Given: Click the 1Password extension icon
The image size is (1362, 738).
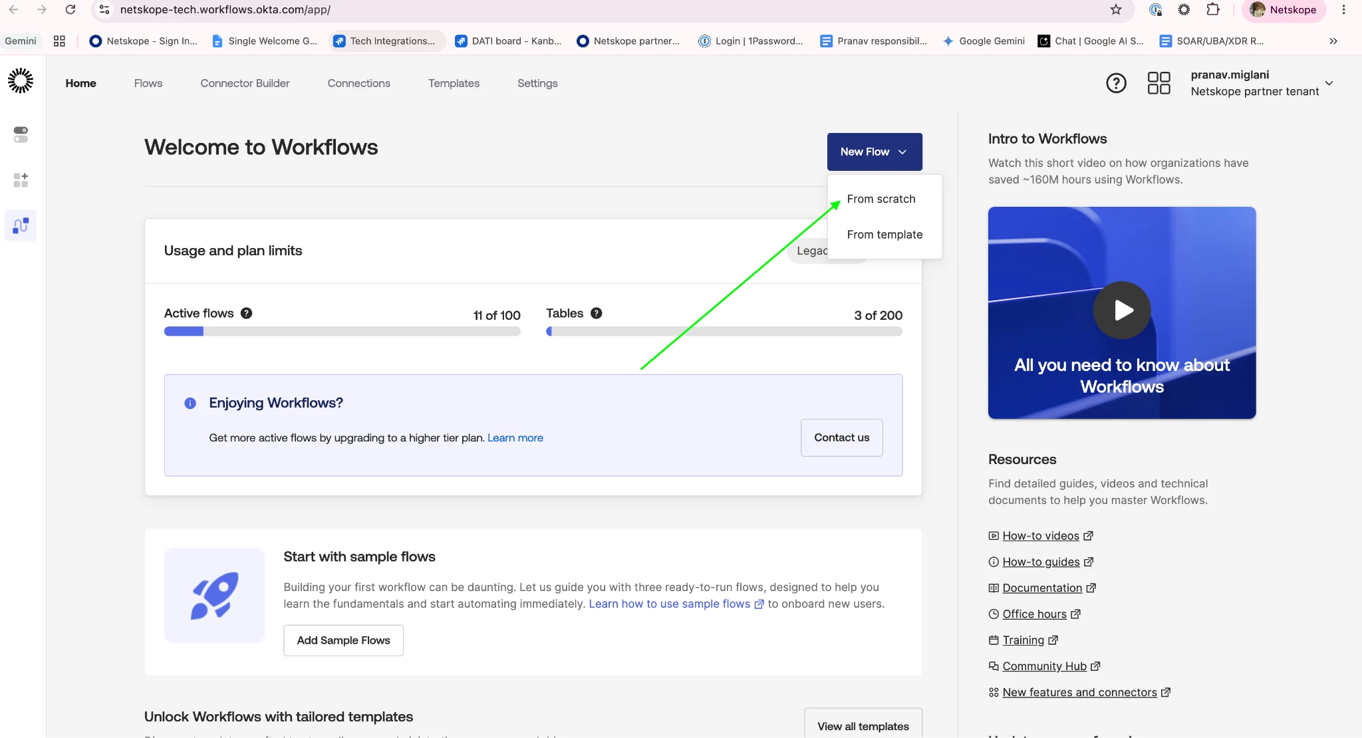Looking at the screenshot, I should [x=1155, y=9].
